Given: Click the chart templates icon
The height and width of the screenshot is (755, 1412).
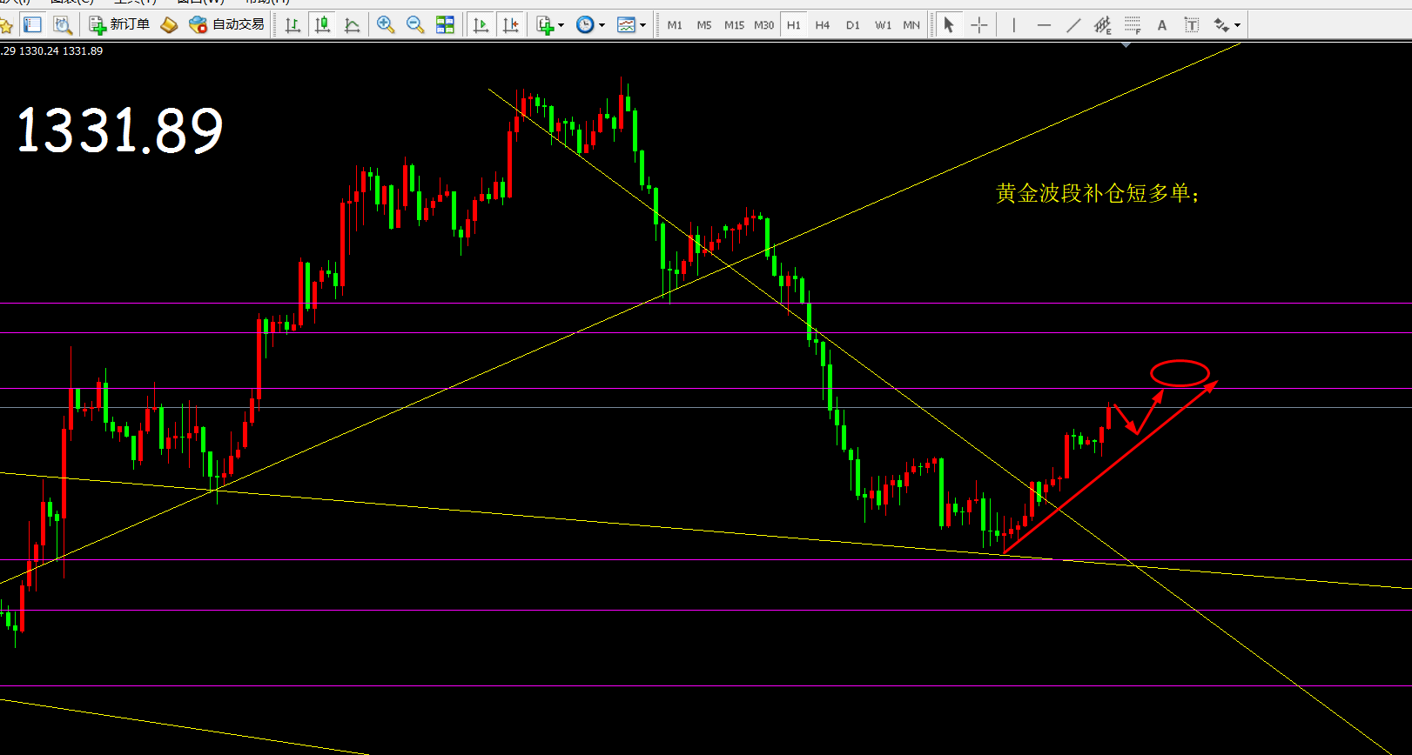Looking at the screenshot, I should [x=626, y=24].
